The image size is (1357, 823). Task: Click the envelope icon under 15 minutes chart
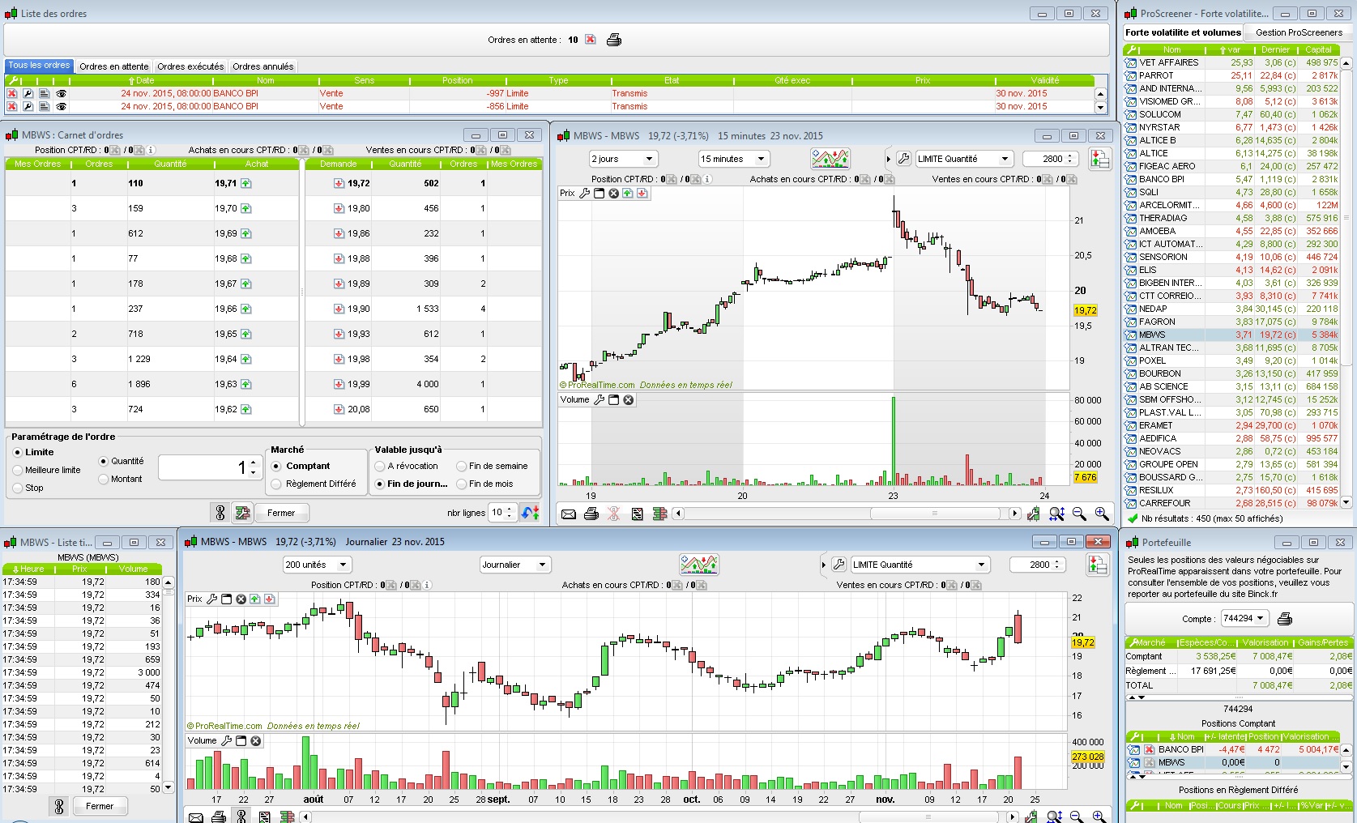pos(569,514)
